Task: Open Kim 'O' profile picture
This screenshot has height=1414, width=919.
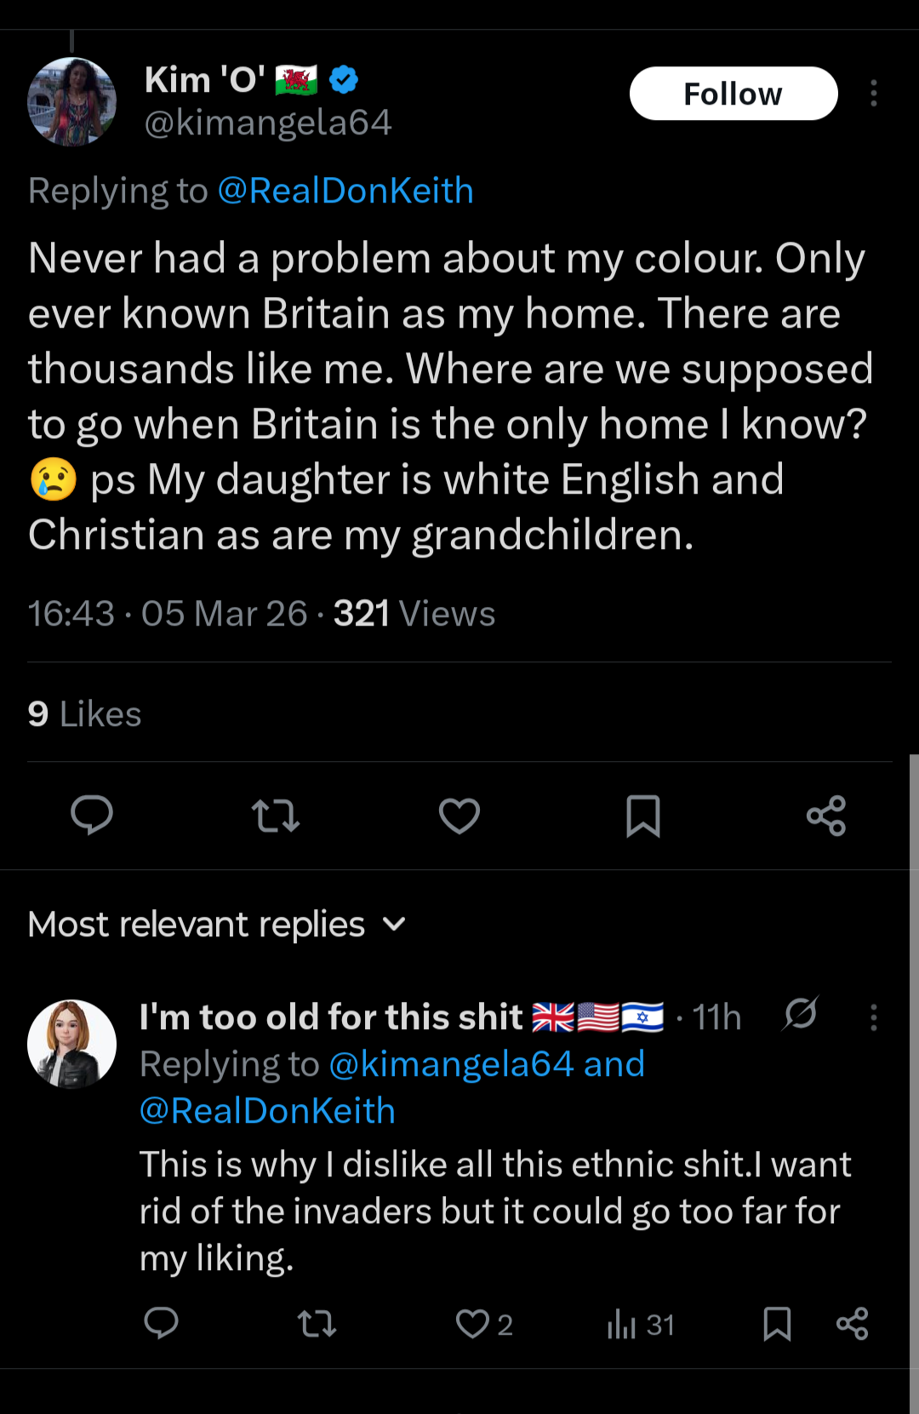Action: pos(72,101)
